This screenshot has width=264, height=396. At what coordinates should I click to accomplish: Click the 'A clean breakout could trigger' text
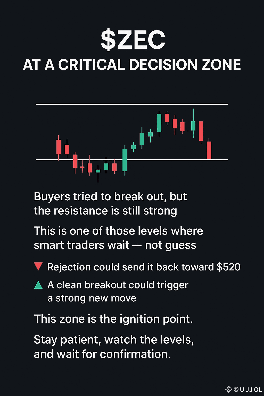pyautogui.click(x=118, y=285)
